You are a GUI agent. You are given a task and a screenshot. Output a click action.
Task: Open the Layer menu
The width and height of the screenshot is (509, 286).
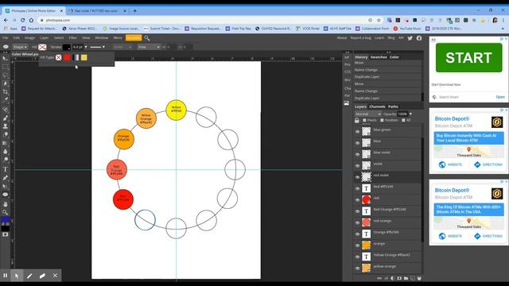[45, 38]
